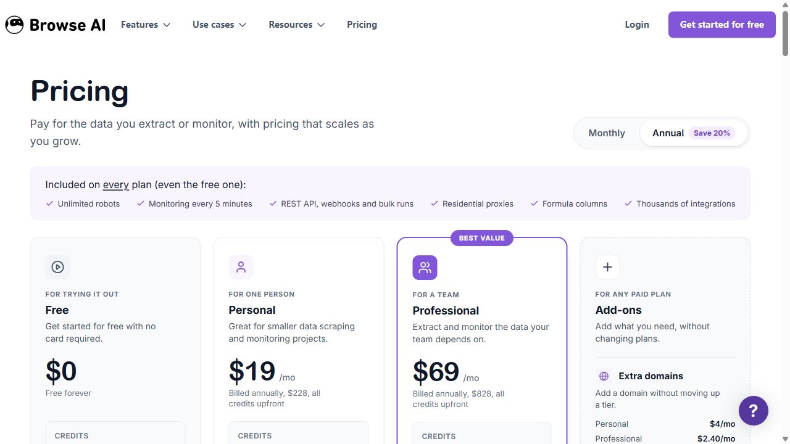Click the Extra domains globe icon
The height and width of the screenshot is (444, 790).
(x=604, y=376)
